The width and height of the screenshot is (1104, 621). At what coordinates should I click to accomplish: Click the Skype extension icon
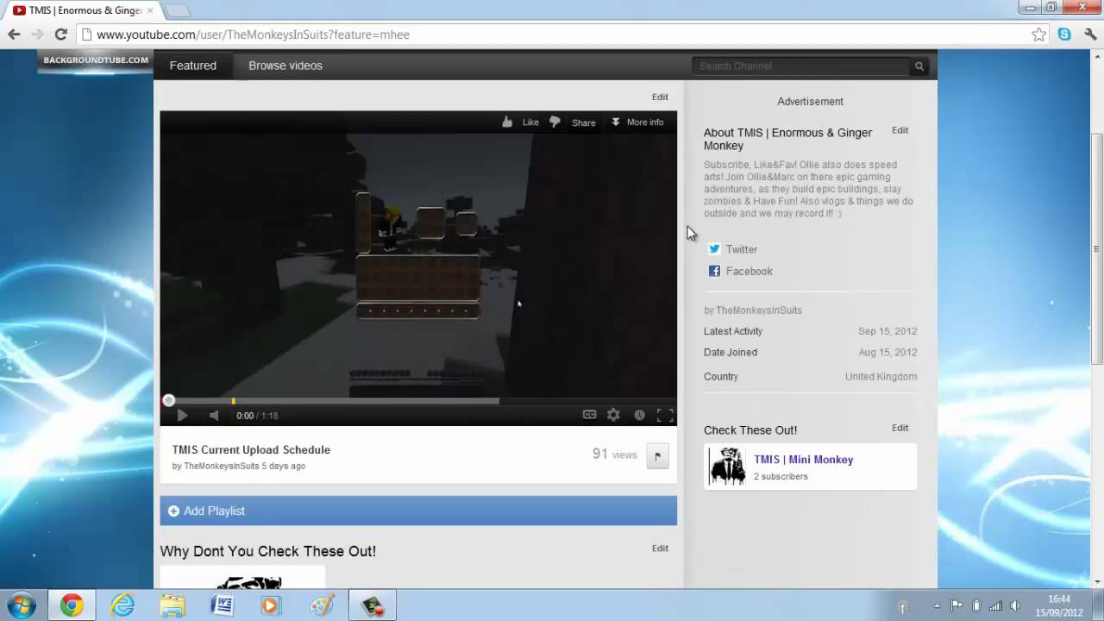pos(1064,34)
